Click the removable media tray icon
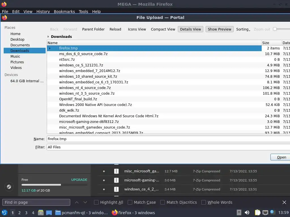The image size is (290, 217). 239,212
